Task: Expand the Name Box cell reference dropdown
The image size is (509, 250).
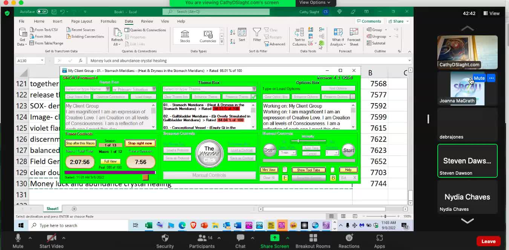Action: click(x=42, y=61)
